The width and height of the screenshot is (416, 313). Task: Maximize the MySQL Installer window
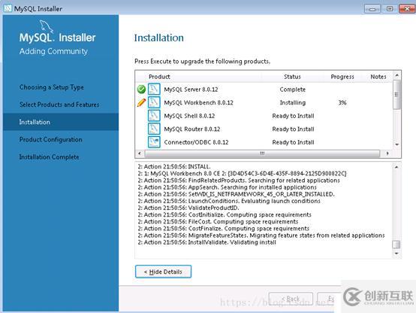click(390, 9)
